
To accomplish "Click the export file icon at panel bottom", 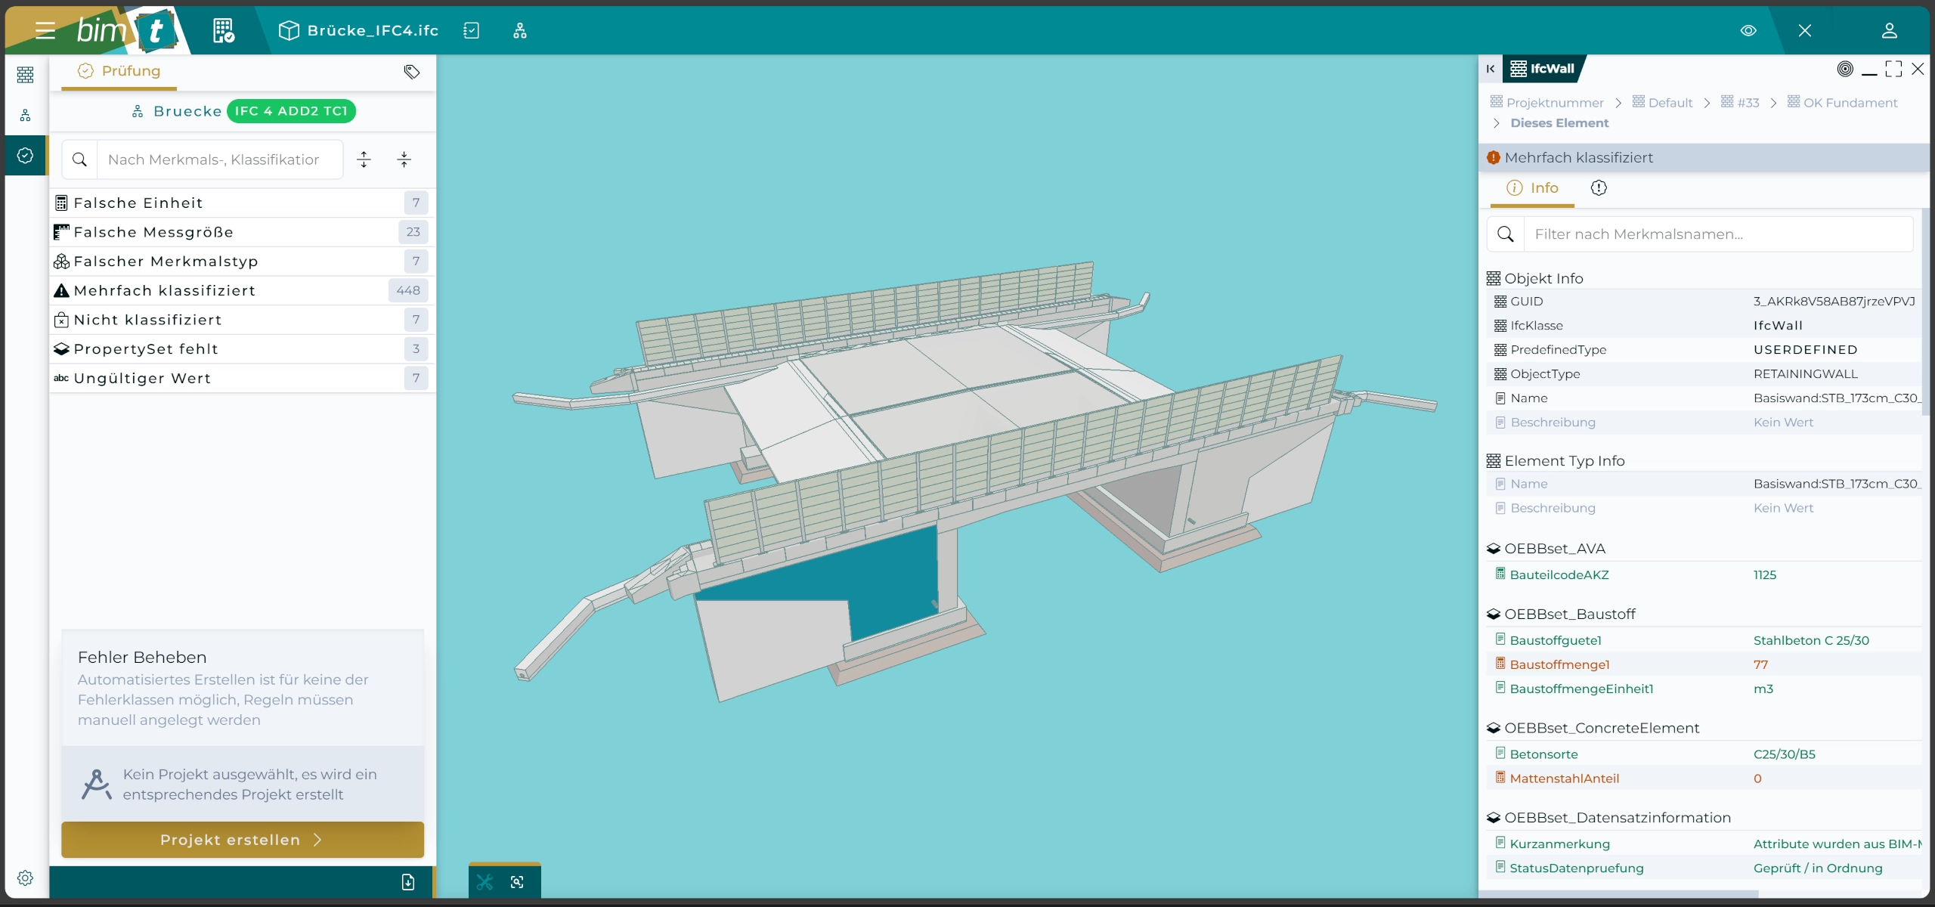I will (407, 882).
